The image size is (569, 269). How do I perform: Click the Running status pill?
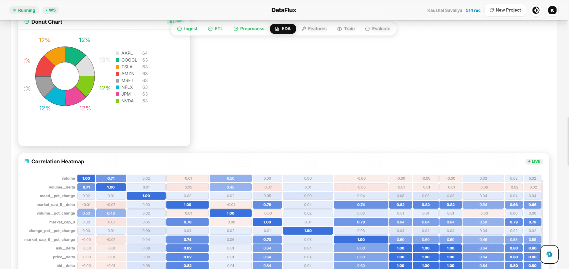24,10
